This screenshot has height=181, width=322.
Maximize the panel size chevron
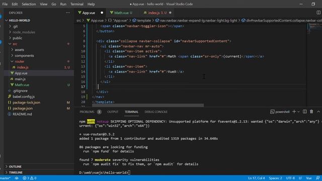pyautogui.click(x=318, y=112)
